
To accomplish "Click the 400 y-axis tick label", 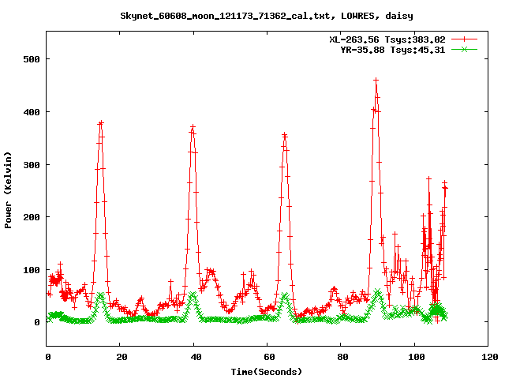I will 32,112.
